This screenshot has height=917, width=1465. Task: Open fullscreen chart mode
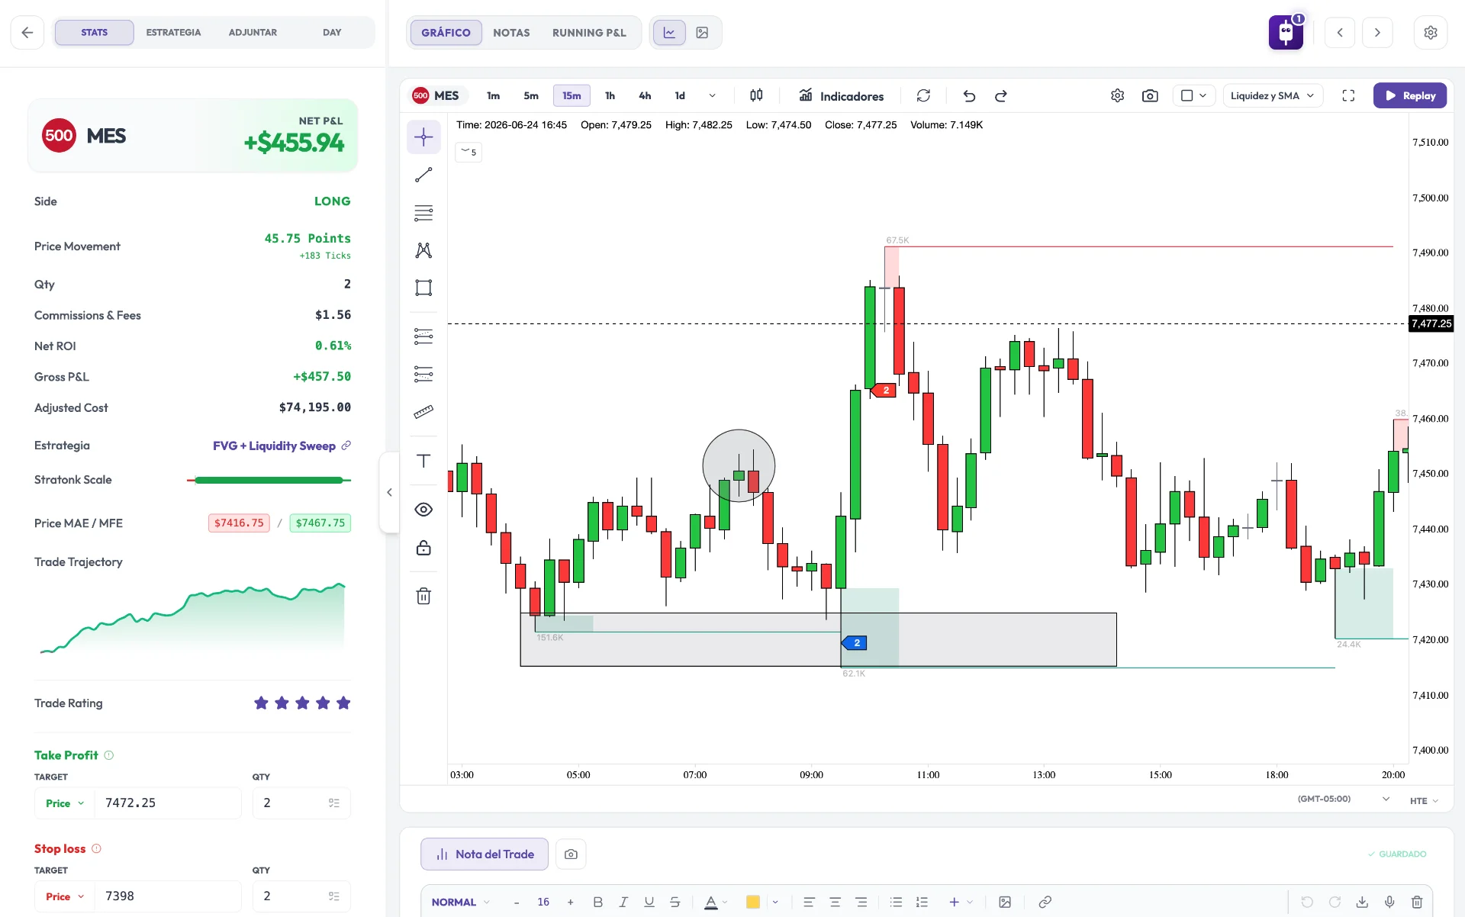[1348, 95]
